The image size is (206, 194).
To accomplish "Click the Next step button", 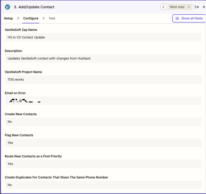I will point(180,7).
